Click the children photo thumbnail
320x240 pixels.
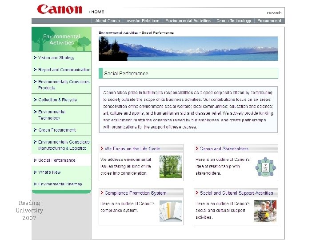pyautogui.click(x=265, y=211)
